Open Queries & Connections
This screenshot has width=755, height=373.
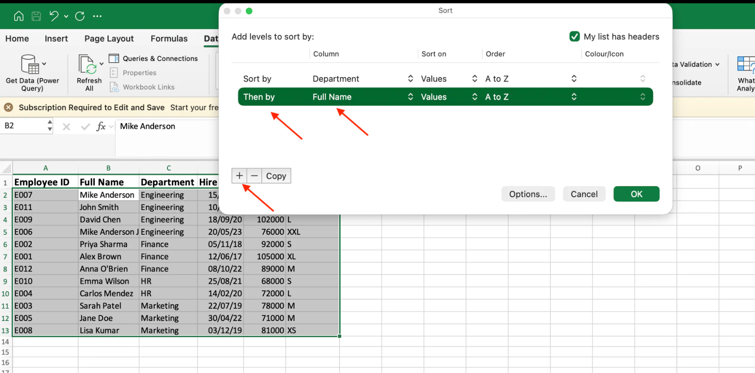[153, 59]
